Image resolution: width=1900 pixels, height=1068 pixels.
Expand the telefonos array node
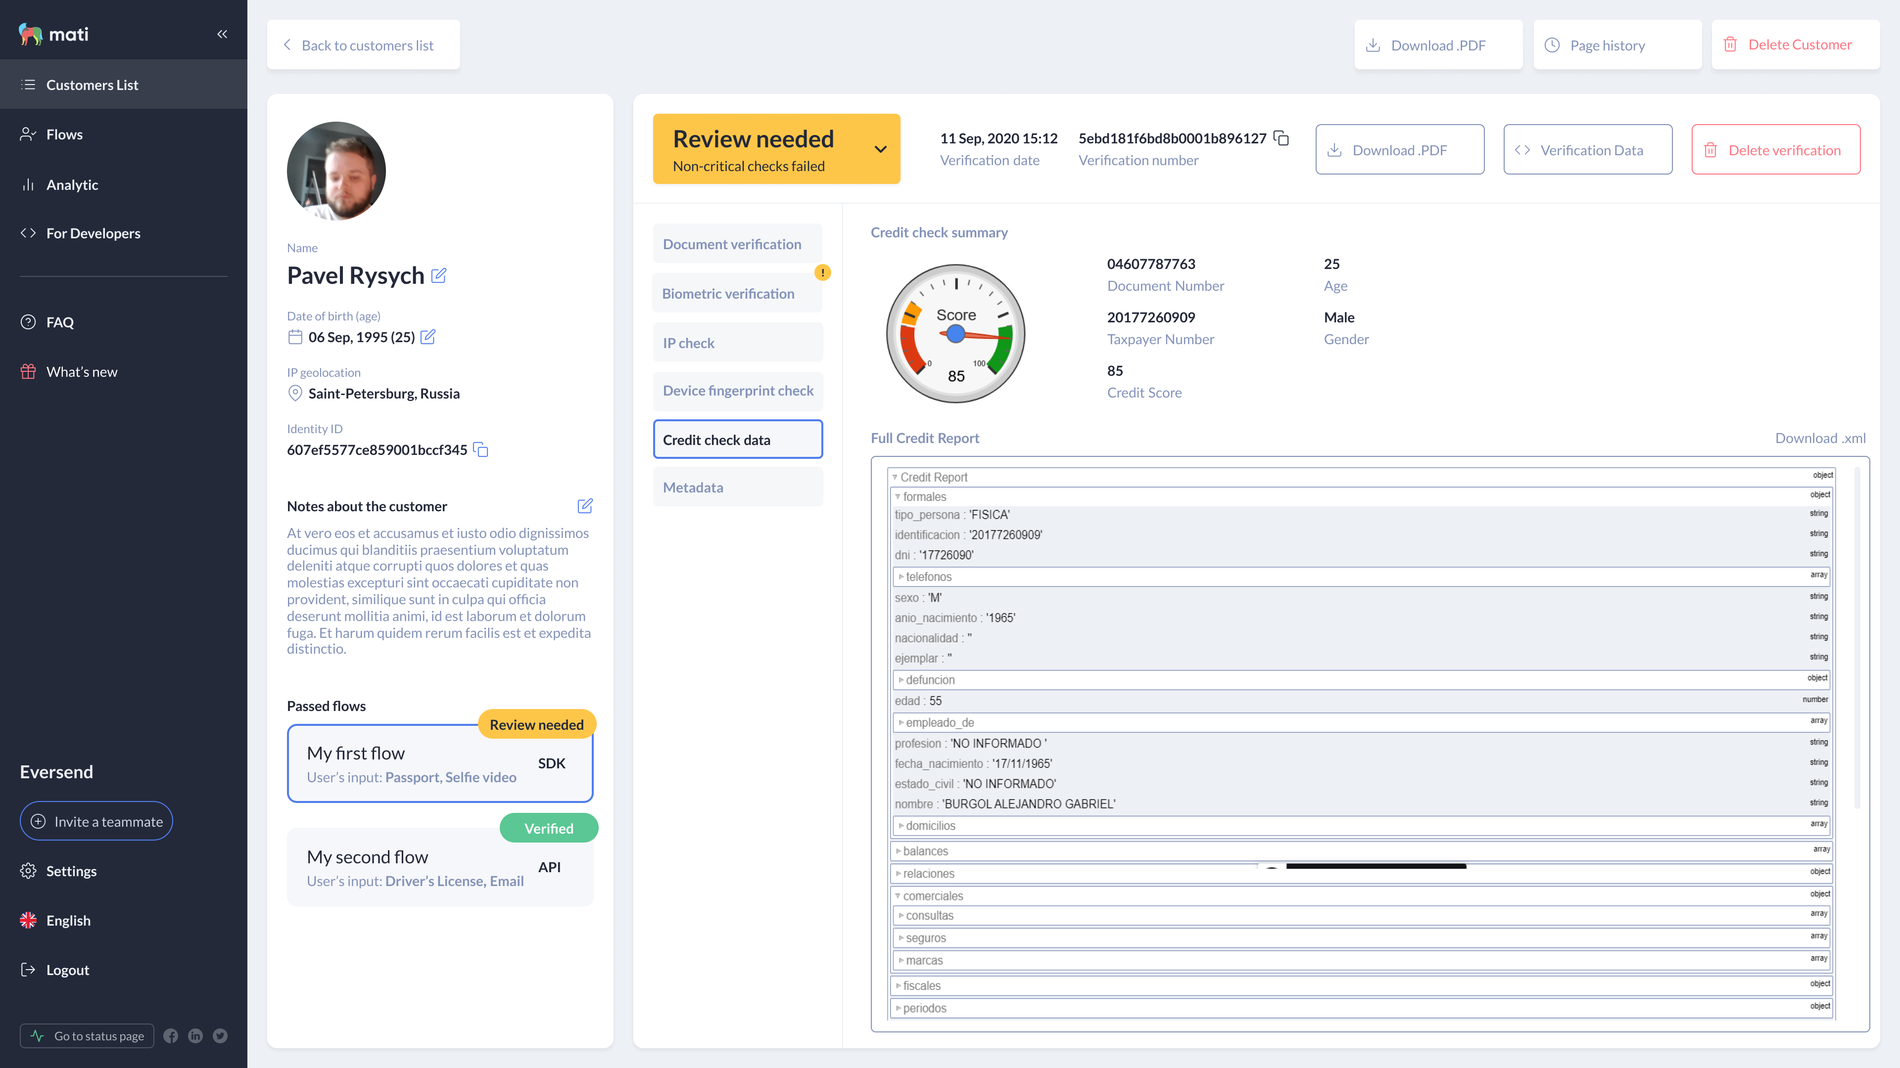click(x=902, y=577)
